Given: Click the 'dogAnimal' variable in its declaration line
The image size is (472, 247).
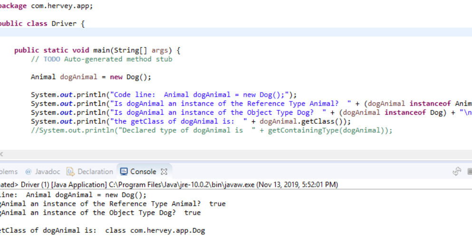Looking at the screenshot, I should tap(78, 77).
